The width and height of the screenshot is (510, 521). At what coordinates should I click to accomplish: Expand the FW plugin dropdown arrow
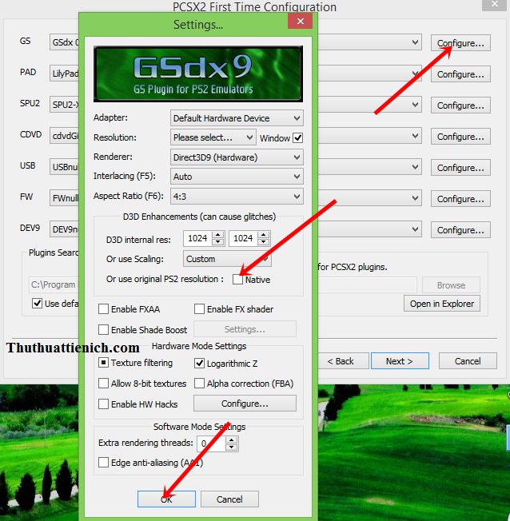(415, 198)
